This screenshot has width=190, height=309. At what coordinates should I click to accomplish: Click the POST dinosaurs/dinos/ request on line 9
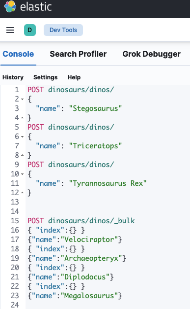[x=71, y=165]
